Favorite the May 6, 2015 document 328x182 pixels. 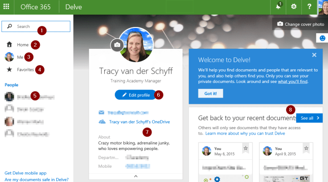click(x=245, y=148)
